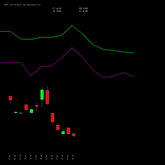This screenshot has width=165, height=165.
Task: Click the '20 Jul' date label
Action: pos(41,157)
